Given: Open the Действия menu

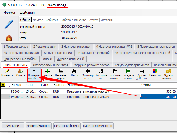Looking at the screenshot, I should pos(27,13).
